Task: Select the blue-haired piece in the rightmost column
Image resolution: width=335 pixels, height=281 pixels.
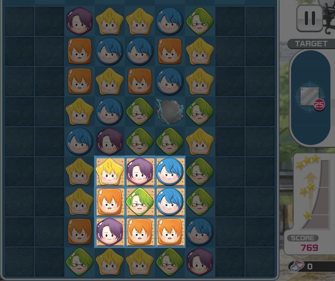Action: pos(200,232)
